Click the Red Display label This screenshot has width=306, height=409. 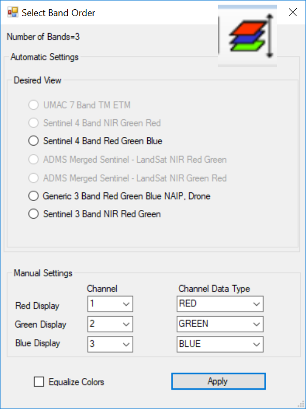coord(37,306)
